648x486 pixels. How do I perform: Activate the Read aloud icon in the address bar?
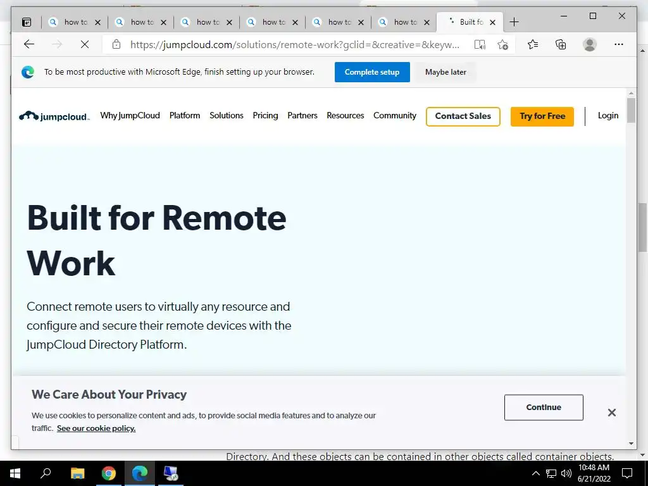coord(480,45)
